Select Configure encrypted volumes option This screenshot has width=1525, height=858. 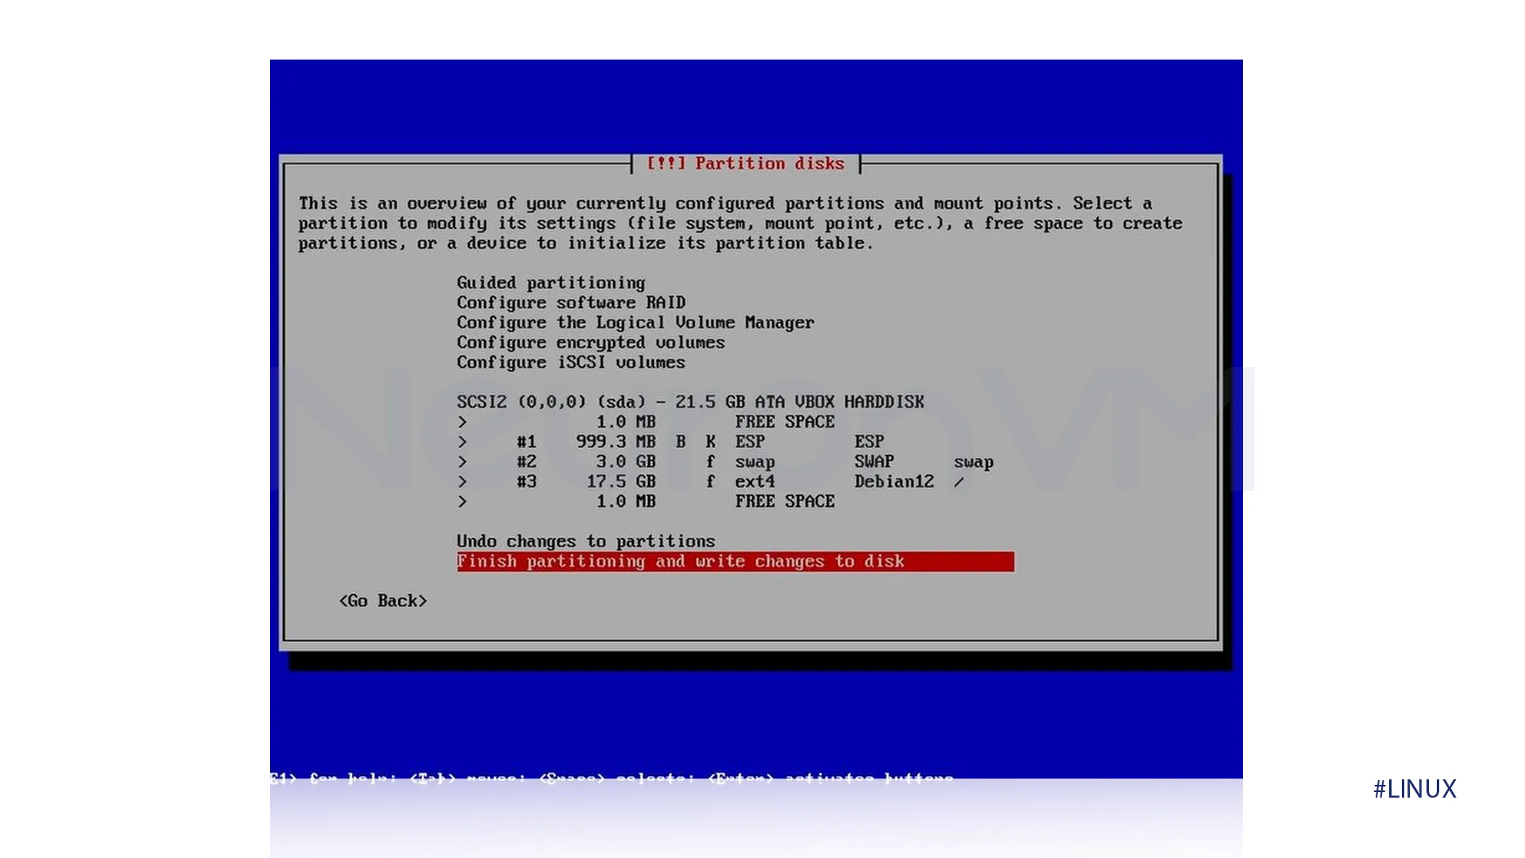(x=591, y=342)
